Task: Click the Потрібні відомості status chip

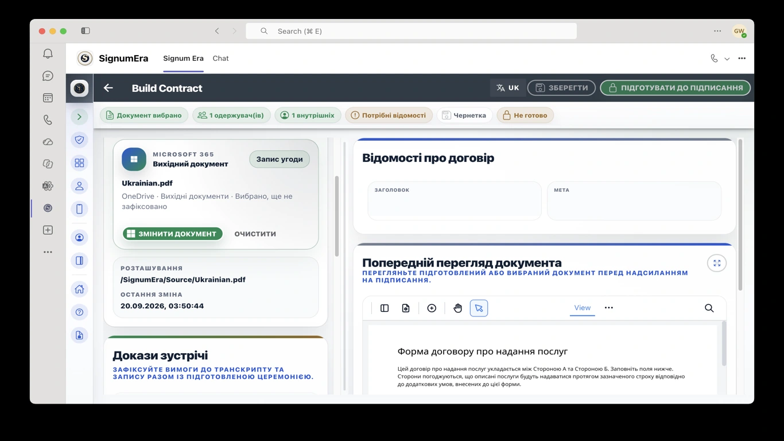Action: point(389,115)
